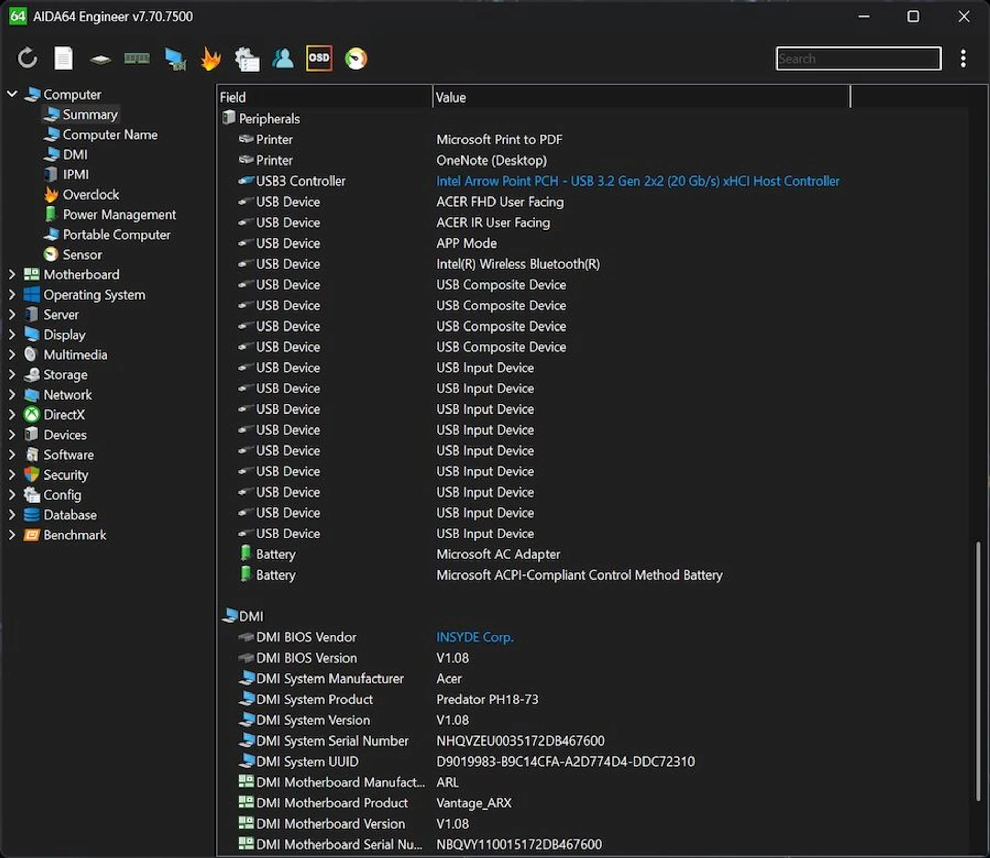Screen dimensions: 990x858
Task: Toggle the OSD panel icon
Action: [319, 58]
